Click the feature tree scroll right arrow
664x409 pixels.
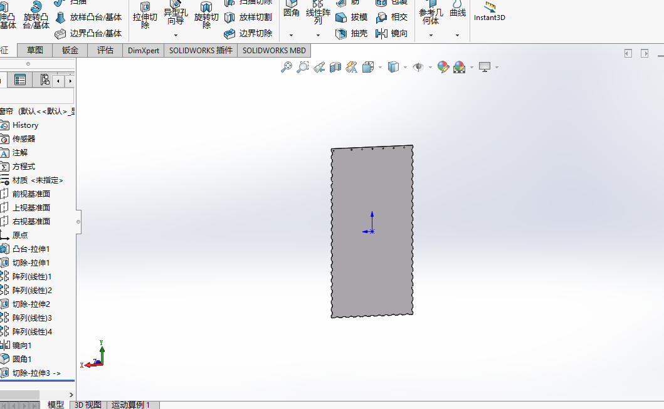(x=71, y=395)
